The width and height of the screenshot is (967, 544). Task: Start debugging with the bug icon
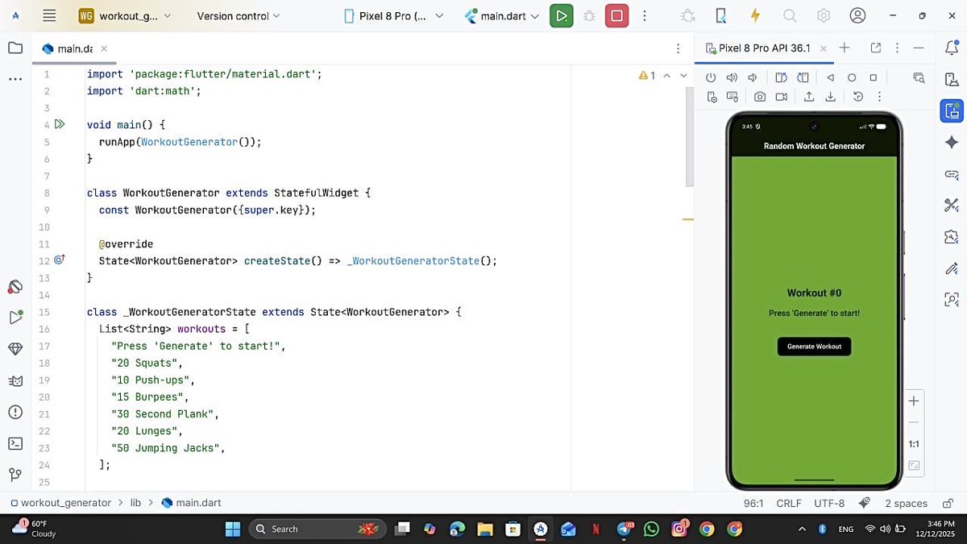pos(589,15)
